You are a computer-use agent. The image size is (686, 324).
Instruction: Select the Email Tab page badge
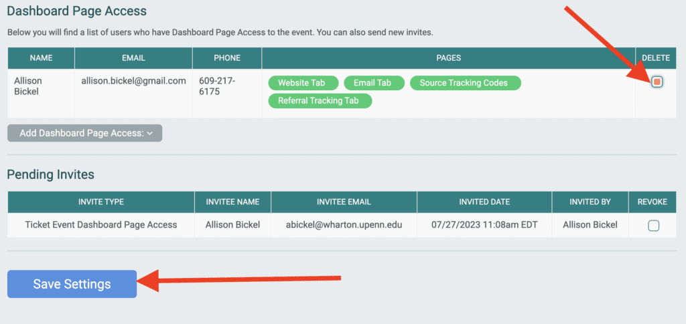(x=374, y=83)
